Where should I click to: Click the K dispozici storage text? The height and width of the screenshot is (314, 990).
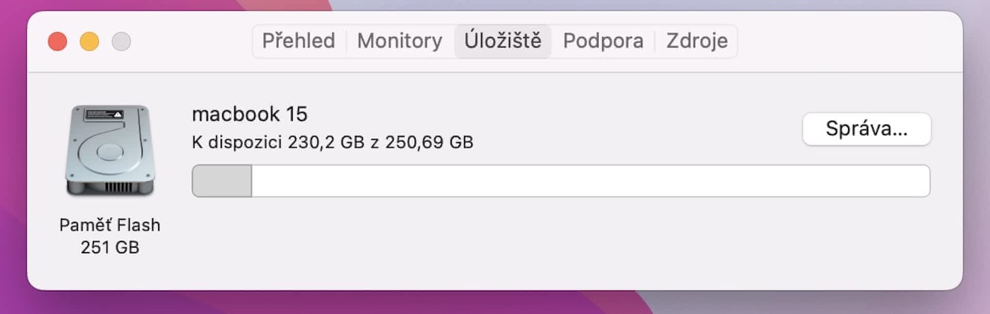(333, 142)
